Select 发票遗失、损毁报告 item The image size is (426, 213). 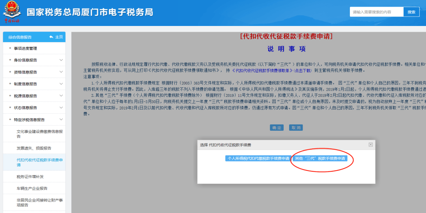(34, 148)
